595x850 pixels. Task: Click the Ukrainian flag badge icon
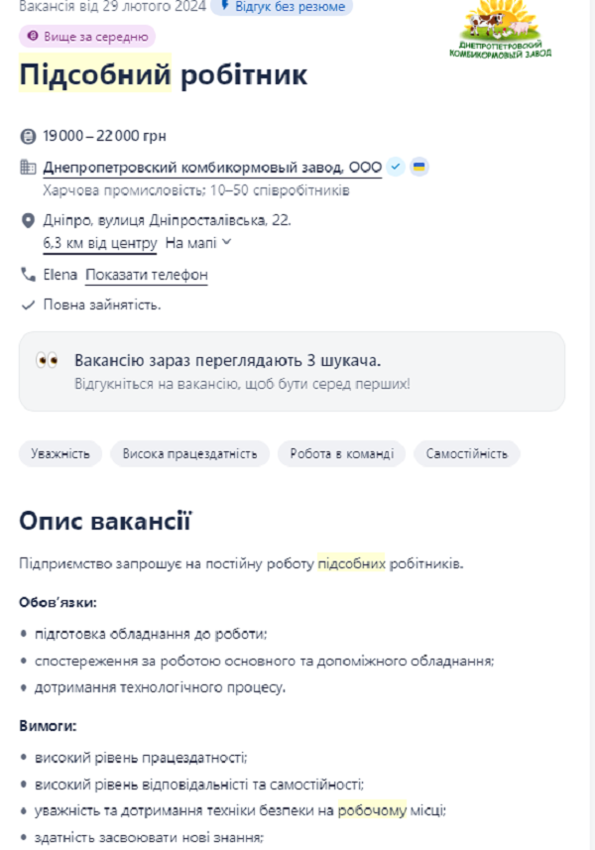[419, 167]
